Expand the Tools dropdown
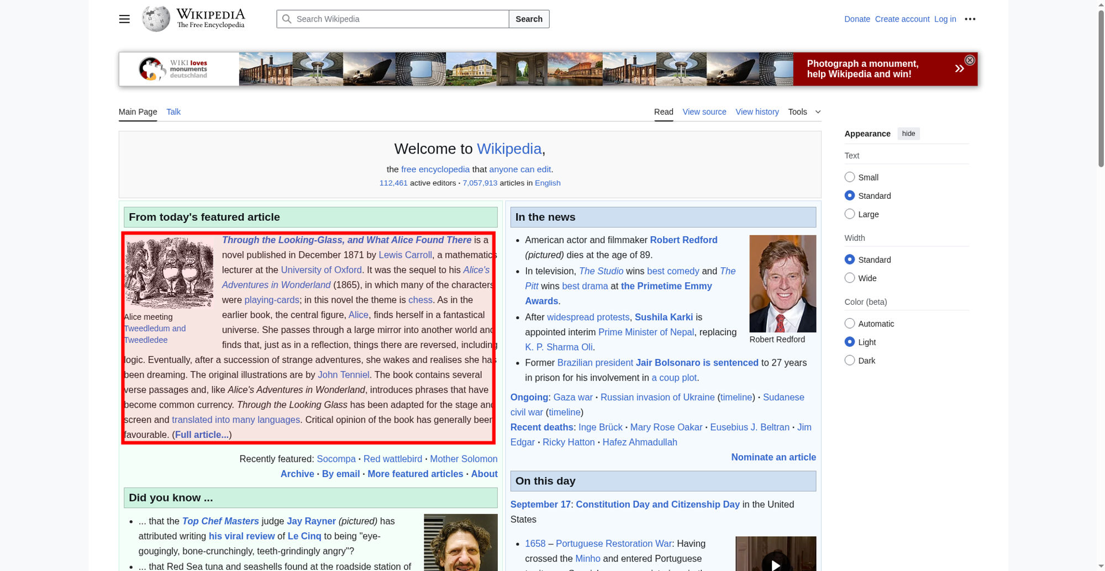The width and height of the screenshot is (1105, 571). tap(804, 112)
